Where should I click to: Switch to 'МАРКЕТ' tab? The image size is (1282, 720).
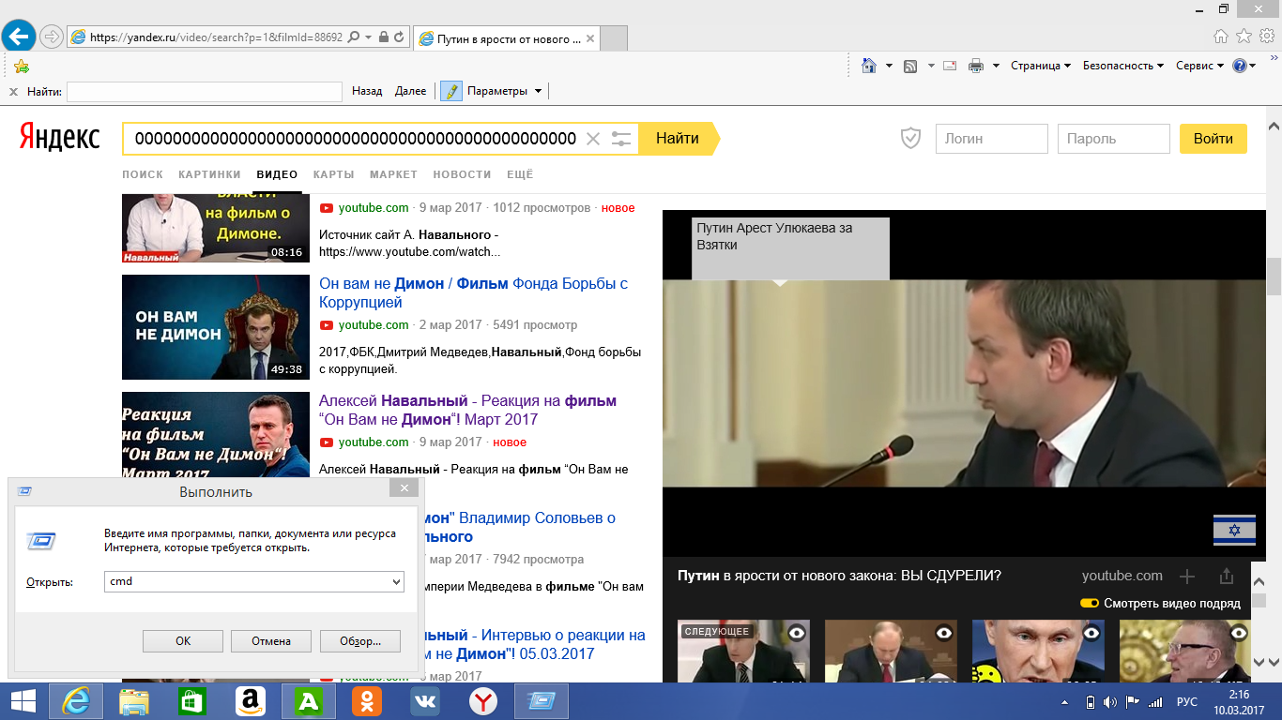coord(393,174)
